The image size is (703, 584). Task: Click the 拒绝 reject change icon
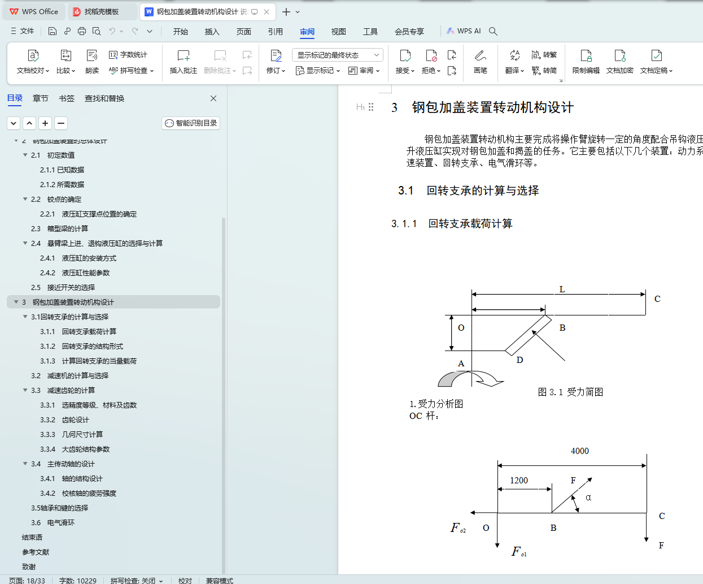431,55
